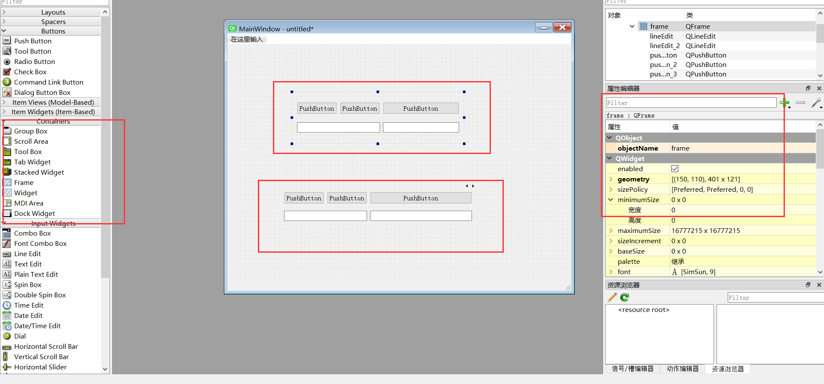Collapse the minimumSize property row
Viewport: 824px width, 384px height.
click(x=611, y=200)
